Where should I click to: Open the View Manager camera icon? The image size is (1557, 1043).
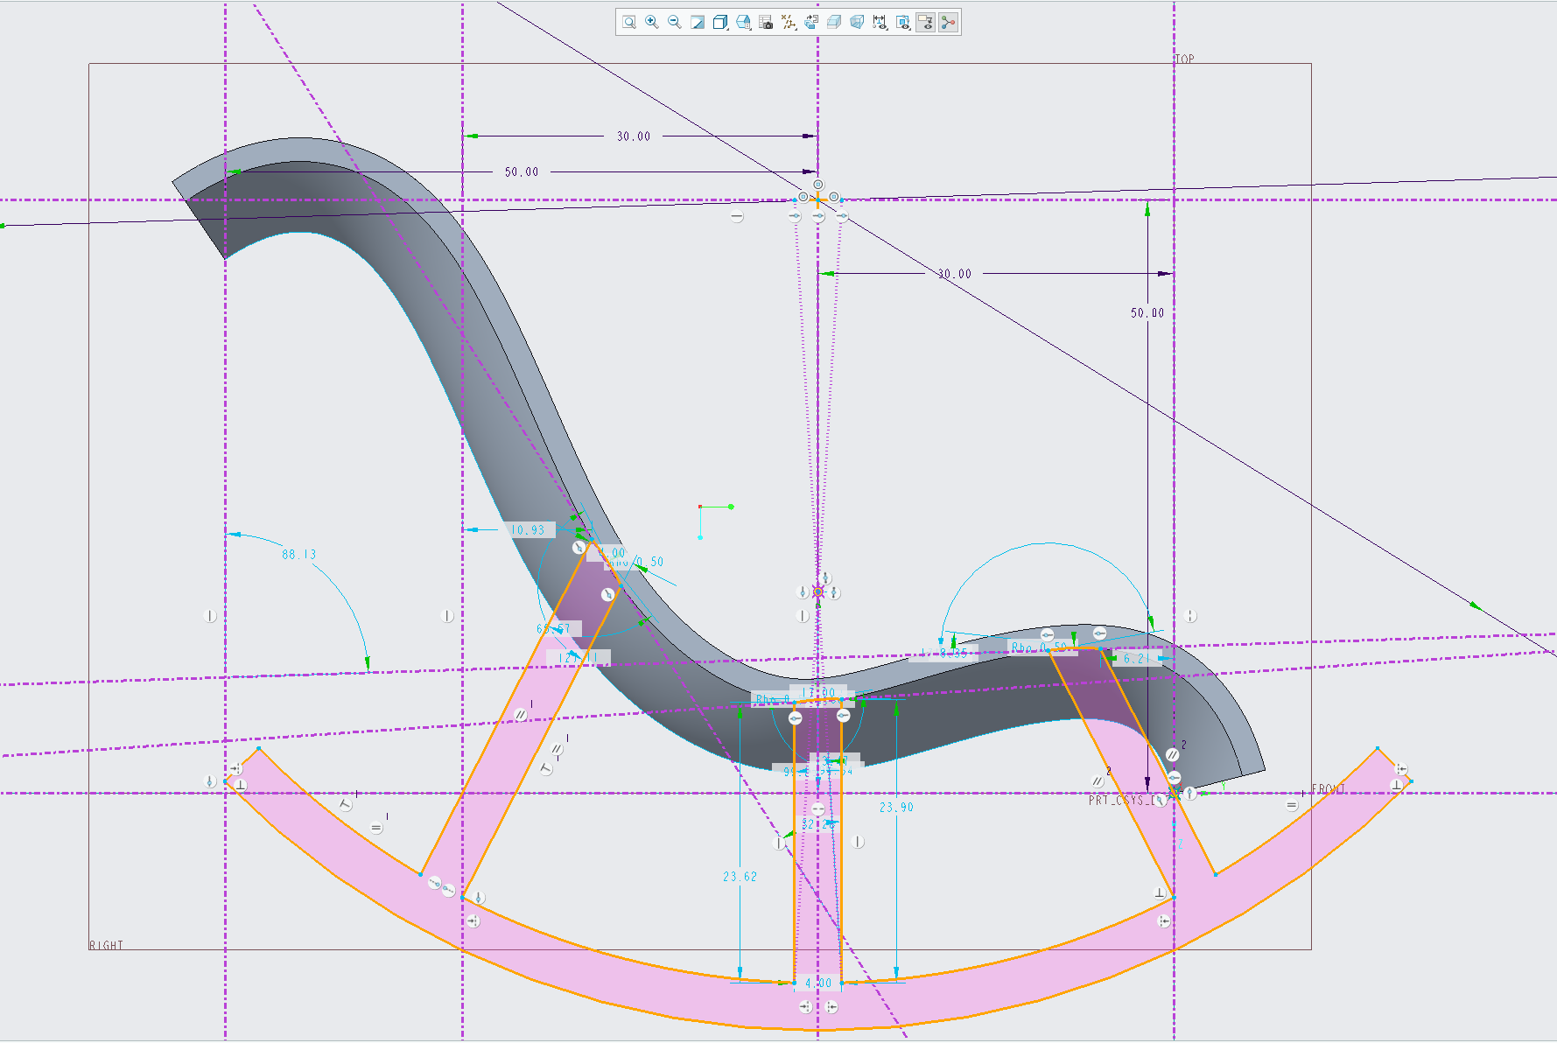(x=766, y=22)
